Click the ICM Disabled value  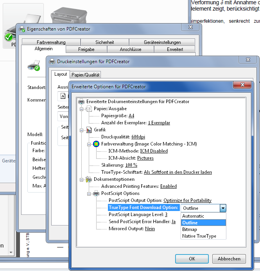click(154, 151)
